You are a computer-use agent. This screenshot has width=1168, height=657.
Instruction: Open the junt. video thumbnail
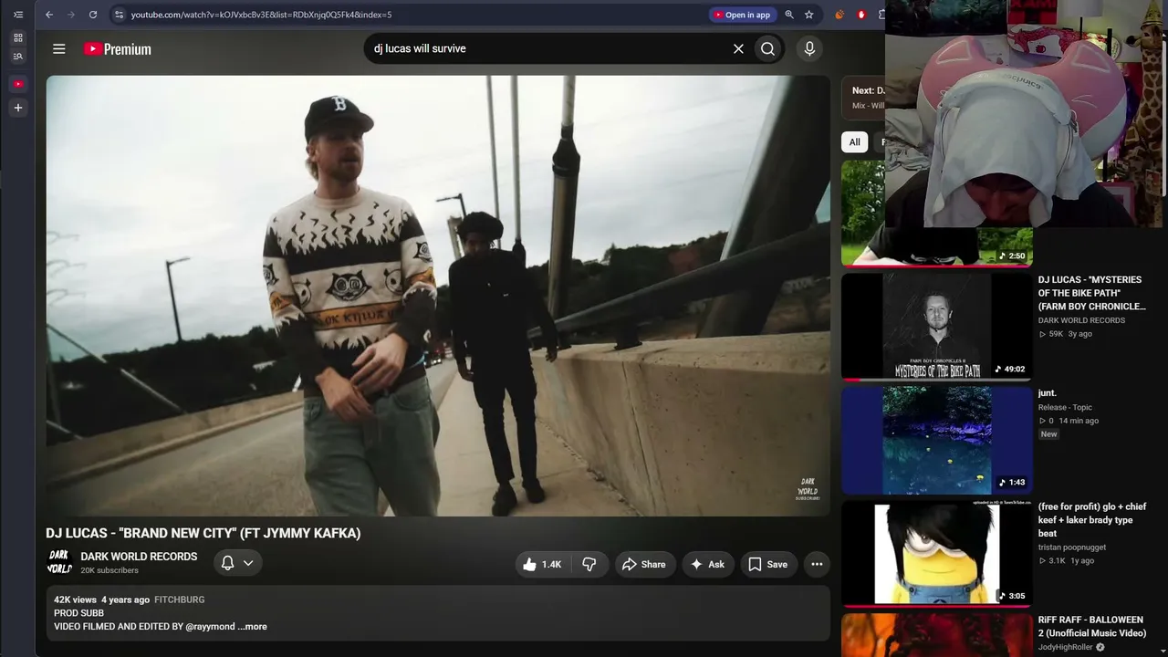[936, 440]
